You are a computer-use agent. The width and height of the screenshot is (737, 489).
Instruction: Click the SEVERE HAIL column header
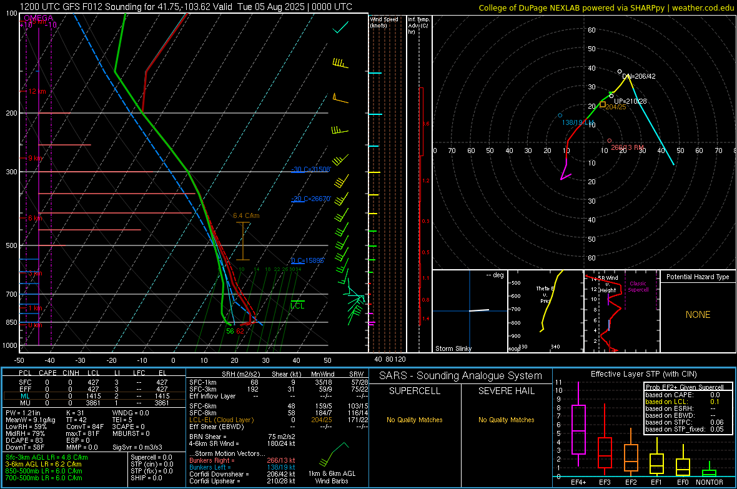point(507,391)
